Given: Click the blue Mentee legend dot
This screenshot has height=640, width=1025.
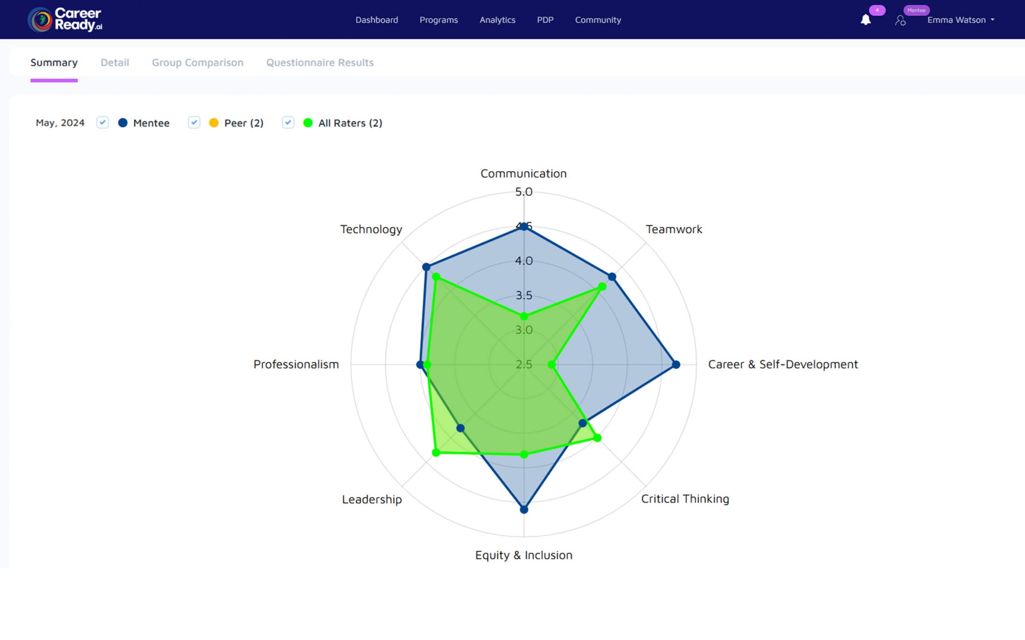Looking at the screenshot, I should click(x=123, y=123).
